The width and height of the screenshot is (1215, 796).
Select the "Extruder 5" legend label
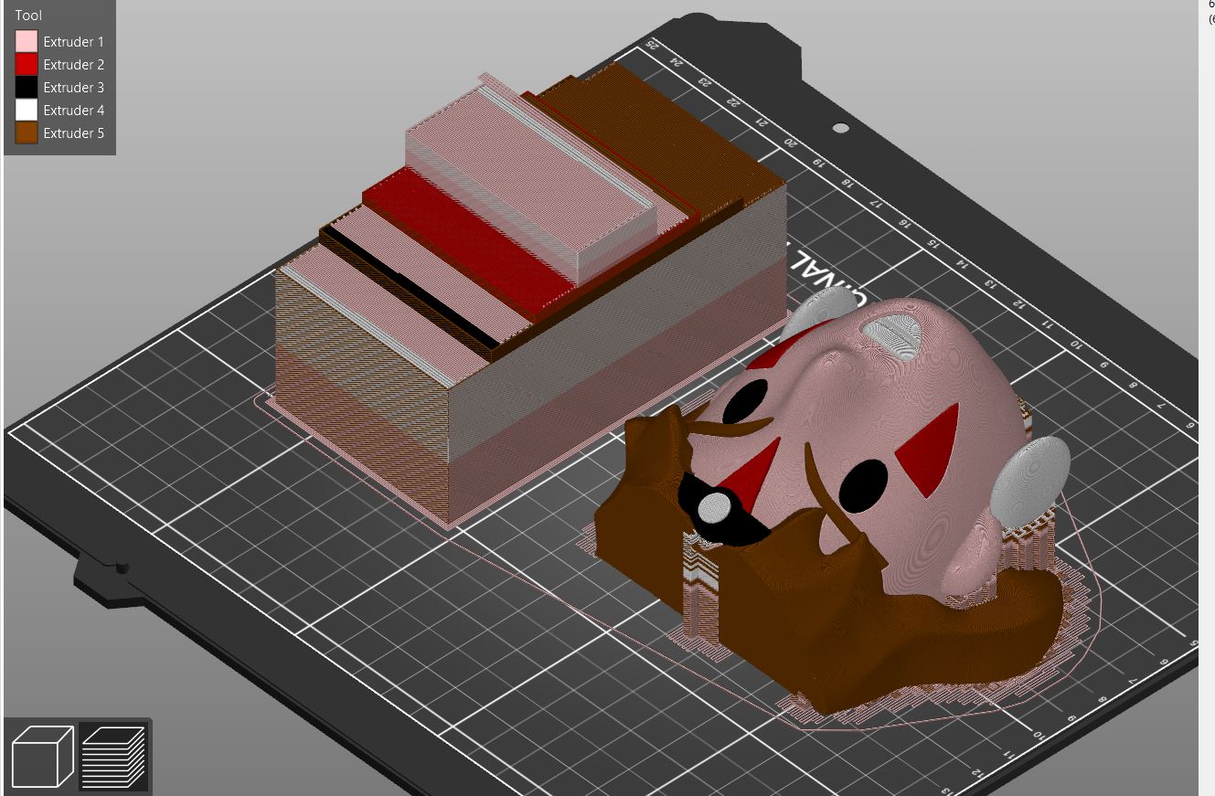(x=74, y=133)
